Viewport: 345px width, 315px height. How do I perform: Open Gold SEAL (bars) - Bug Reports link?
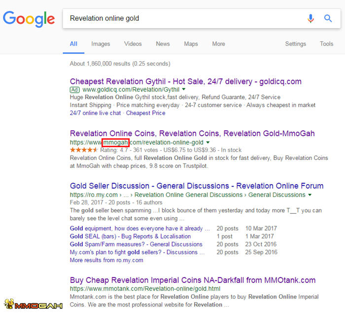130,236
